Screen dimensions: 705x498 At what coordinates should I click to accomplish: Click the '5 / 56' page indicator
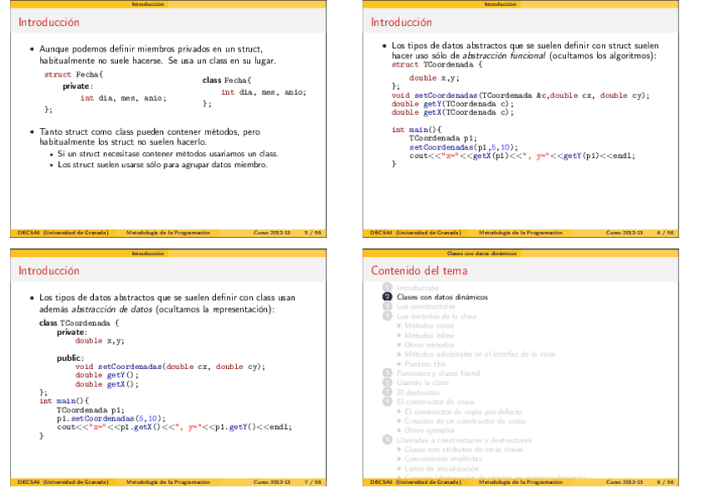(x=313, y=233)
